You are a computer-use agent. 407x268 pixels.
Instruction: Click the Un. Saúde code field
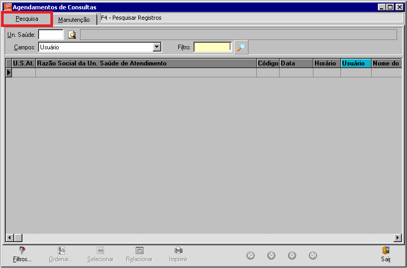click(51, 34)
